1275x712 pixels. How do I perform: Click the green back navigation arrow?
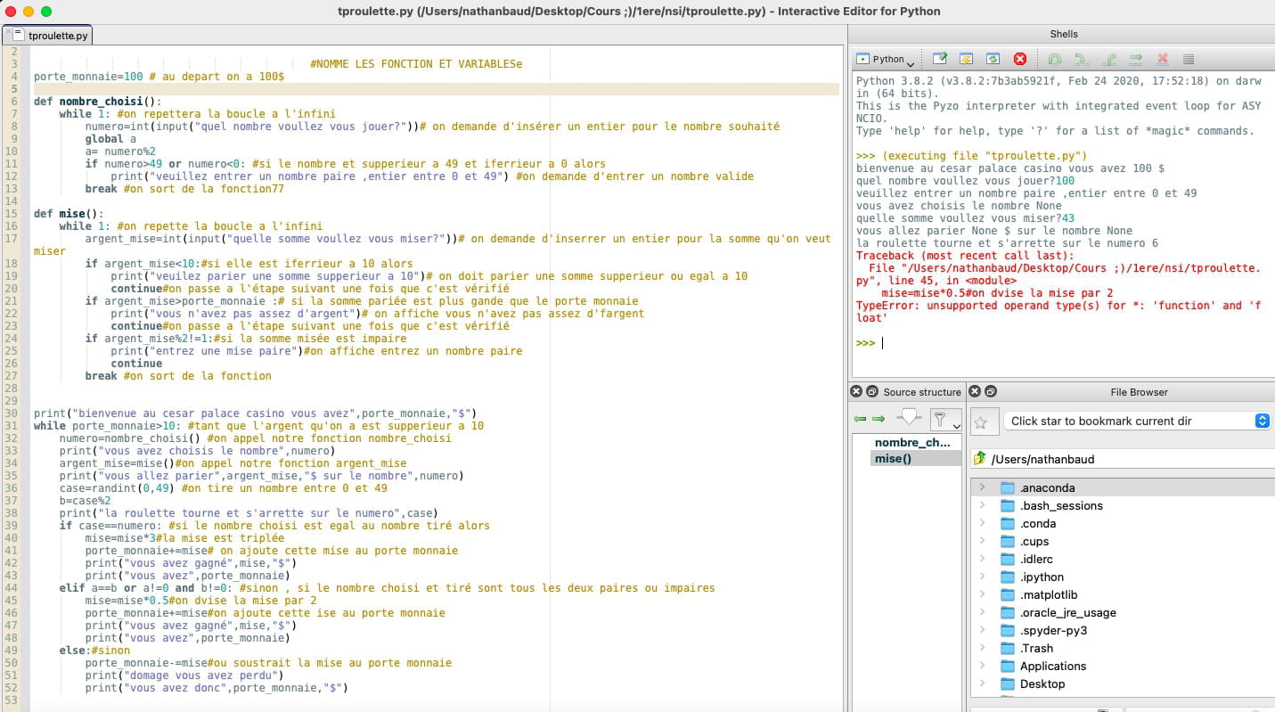(860, 419)
